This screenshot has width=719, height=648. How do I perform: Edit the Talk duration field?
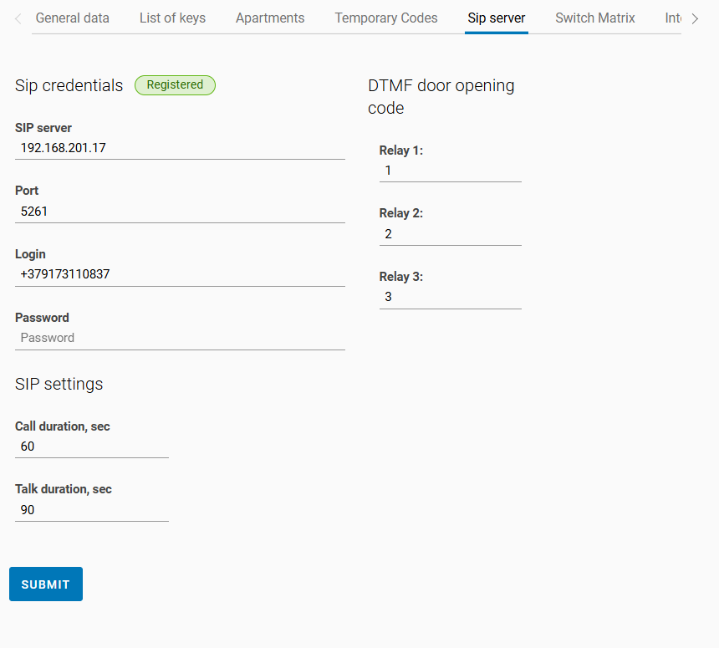[92, 510]
